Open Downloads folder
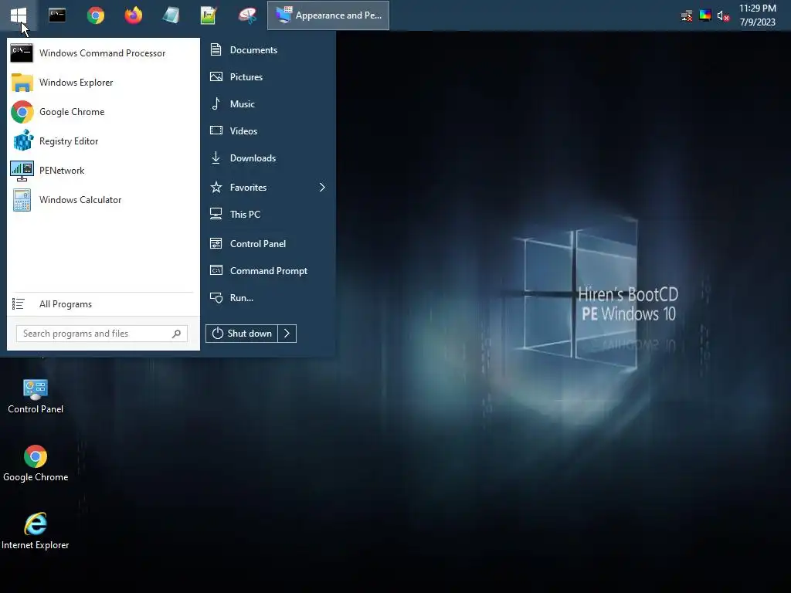 point(268,158)
